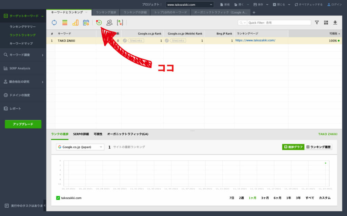Select the 7日 time range
The width and height of the screenshot is (347, 216).
(x=232, y=198)
